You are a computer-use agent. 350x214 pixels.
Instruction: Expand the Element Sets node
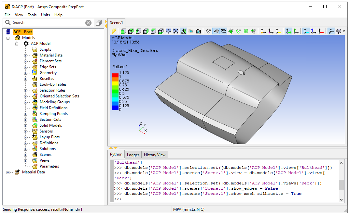tap(25, 61)
